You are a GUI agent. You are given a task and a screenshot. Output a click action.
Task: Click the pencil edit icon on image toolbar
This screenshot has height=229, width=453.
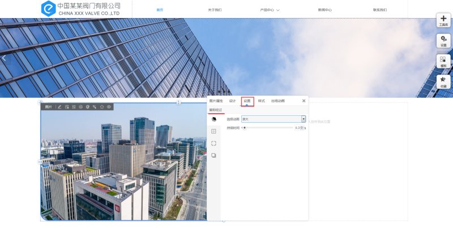tap(60, 106)
